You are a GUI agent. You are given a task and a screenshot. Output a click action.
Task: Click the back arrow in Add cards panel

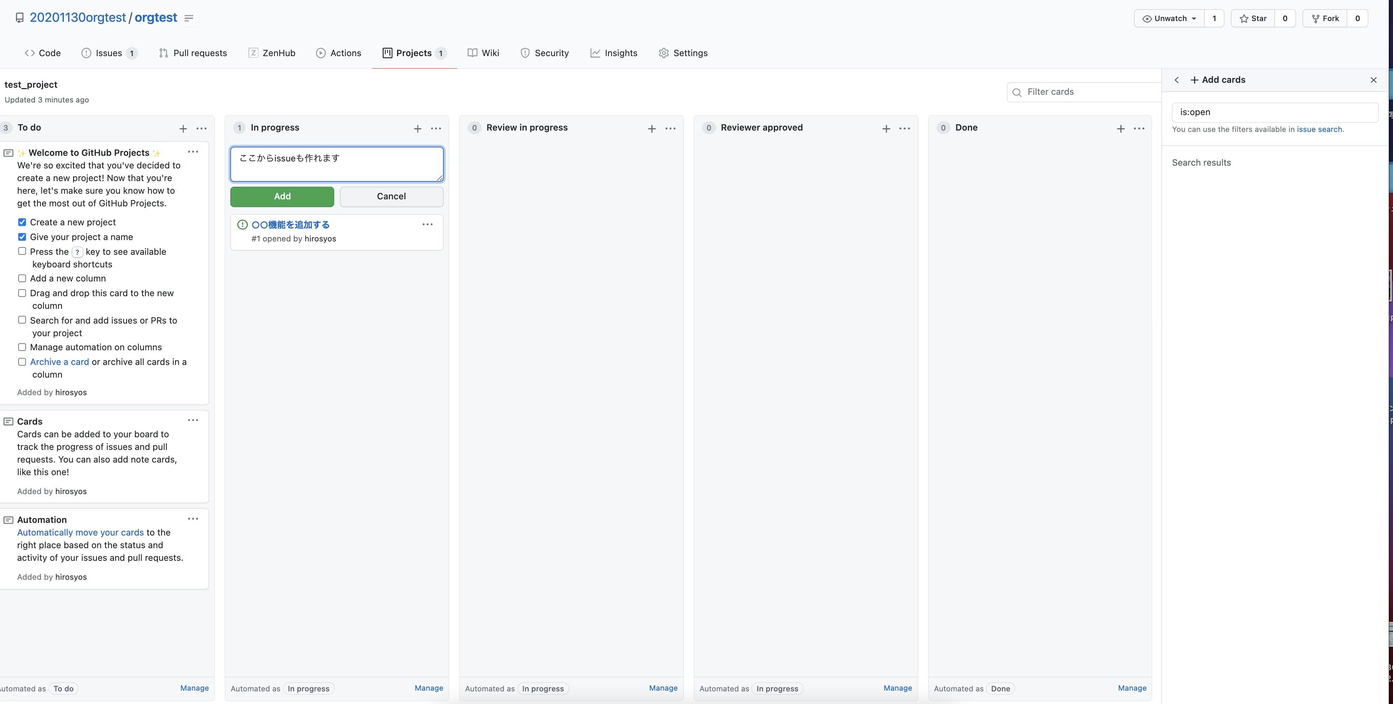point(1176,79)
